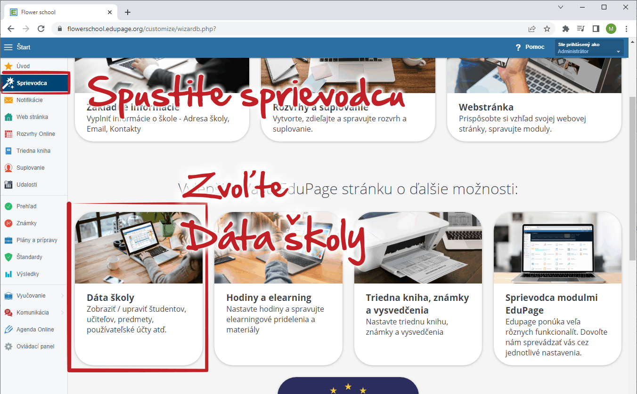Select Známky in the sidebar
Screen dimensions: 637x394
[x=26, y=223]
